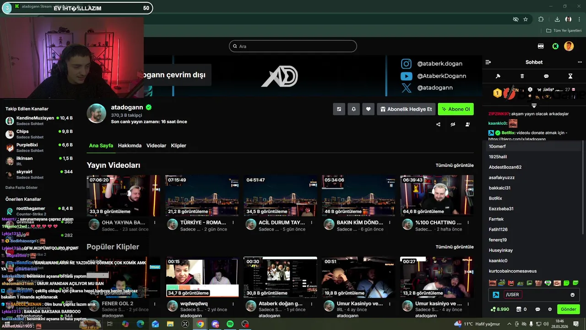Viewport: 586px width, 330px height.
Task: Click the channel points 8.990 balance
Action: coord(500,309)
